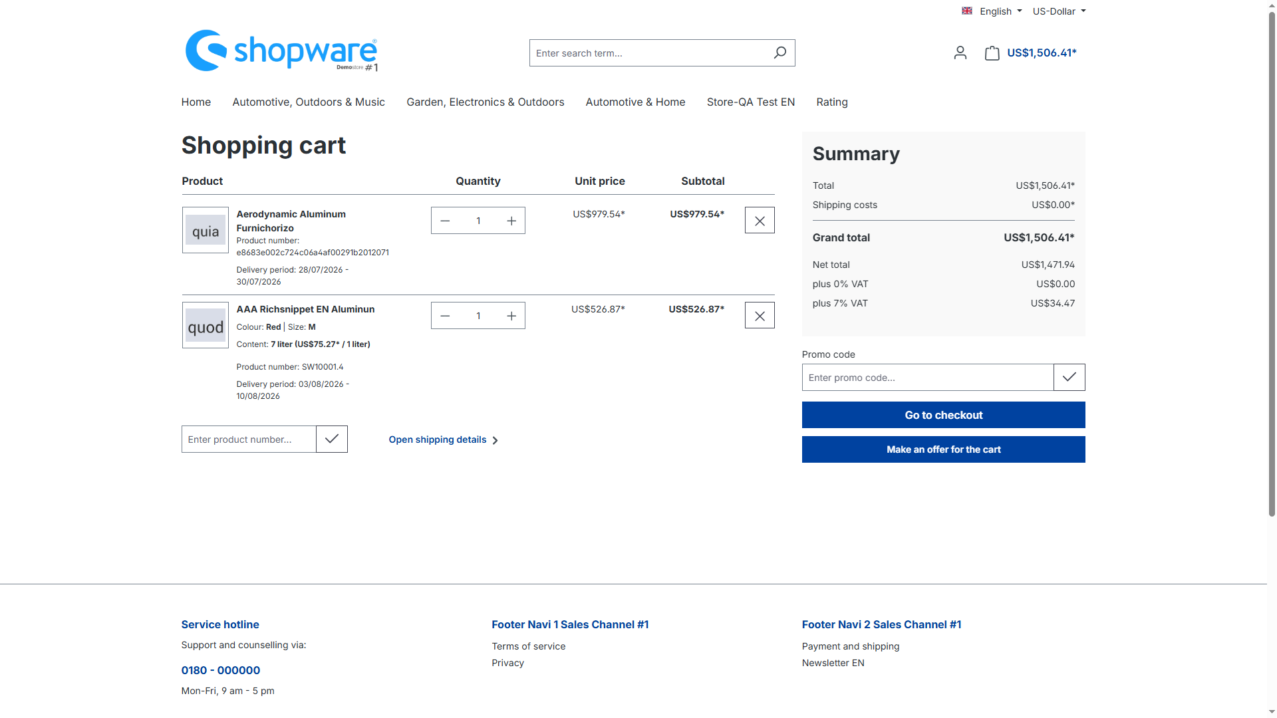Open Aerodynamic Aluminum Furnichorizo product link
The height and width of the screenshot is (718, 1277).
tap(291, 221)
